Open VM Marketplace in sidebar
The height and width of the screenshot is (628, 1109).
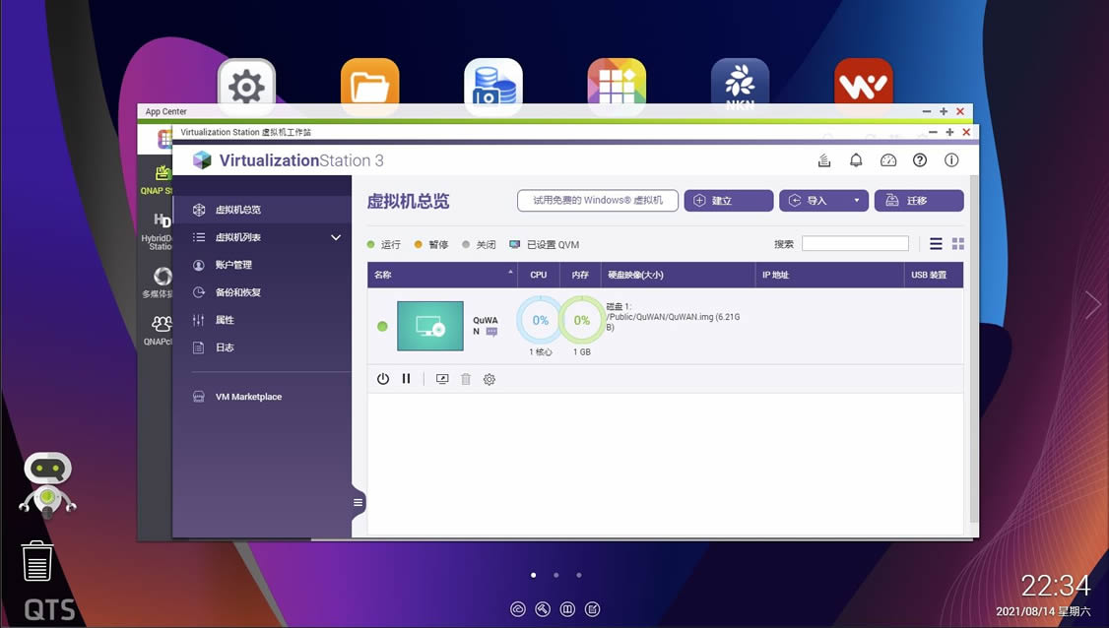point(262,397)
